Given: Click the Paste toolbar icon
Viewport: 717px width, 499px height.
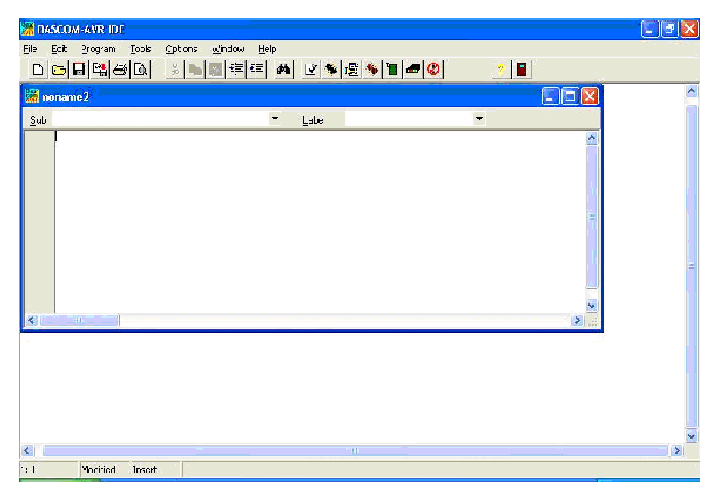Looking at the screenshot, I should click(x=216, y=70).
